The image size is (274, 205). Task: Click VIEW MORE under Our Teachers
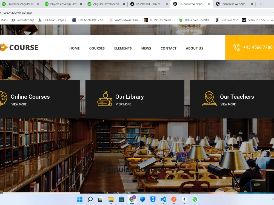(x=228, y=104)
